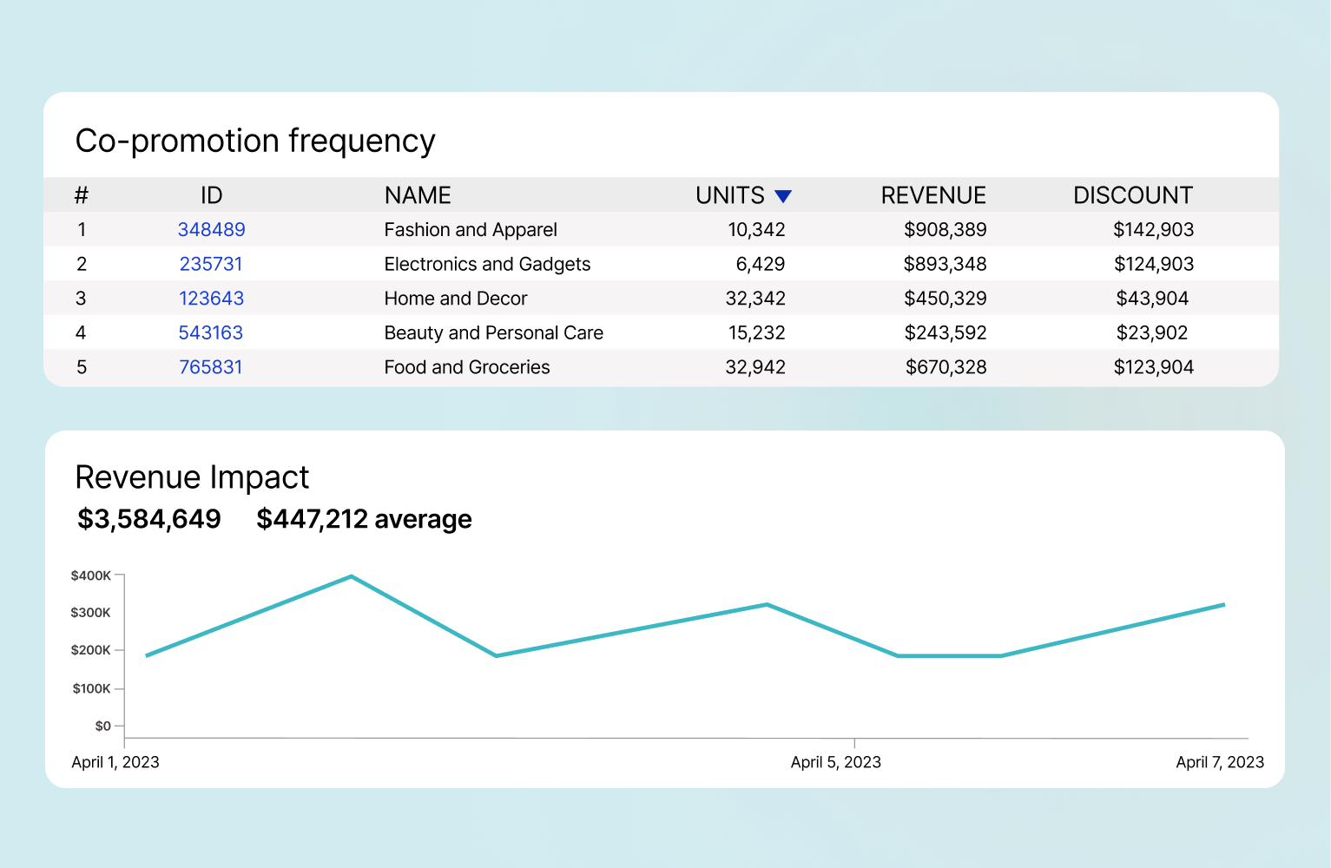Click the UNITS sort arrow
This screenshot has height=868, width=1331.
click(x=784, y=195)
